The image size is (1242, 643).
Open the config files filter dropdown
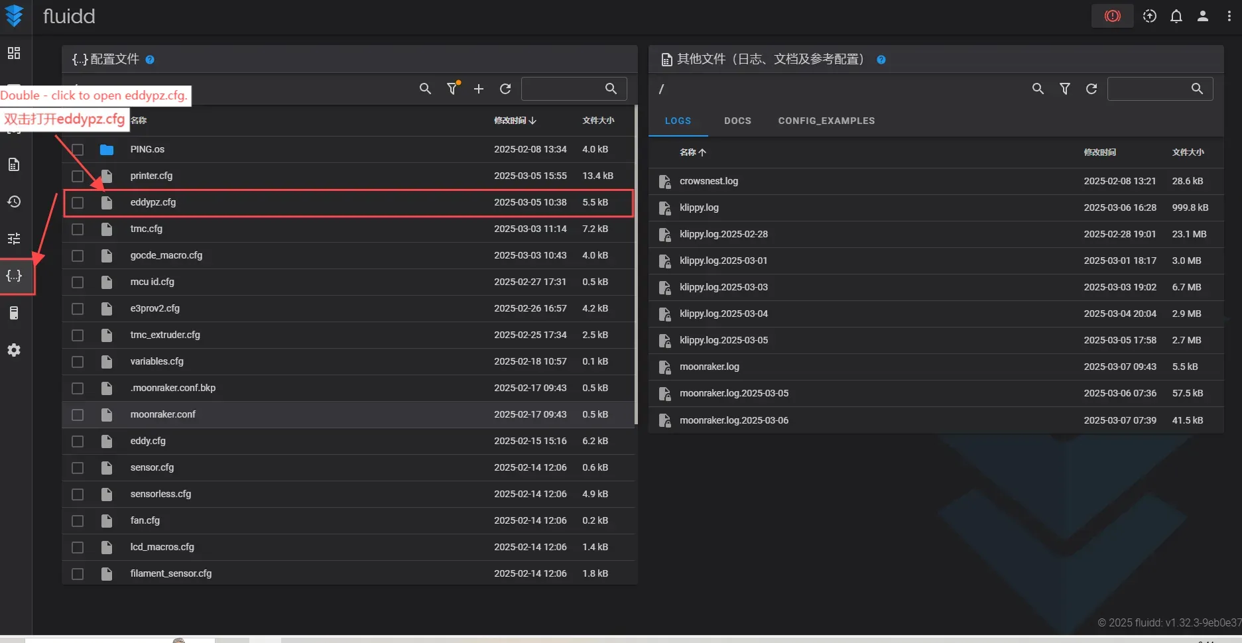pyautogui.click(x=452, y=89)
